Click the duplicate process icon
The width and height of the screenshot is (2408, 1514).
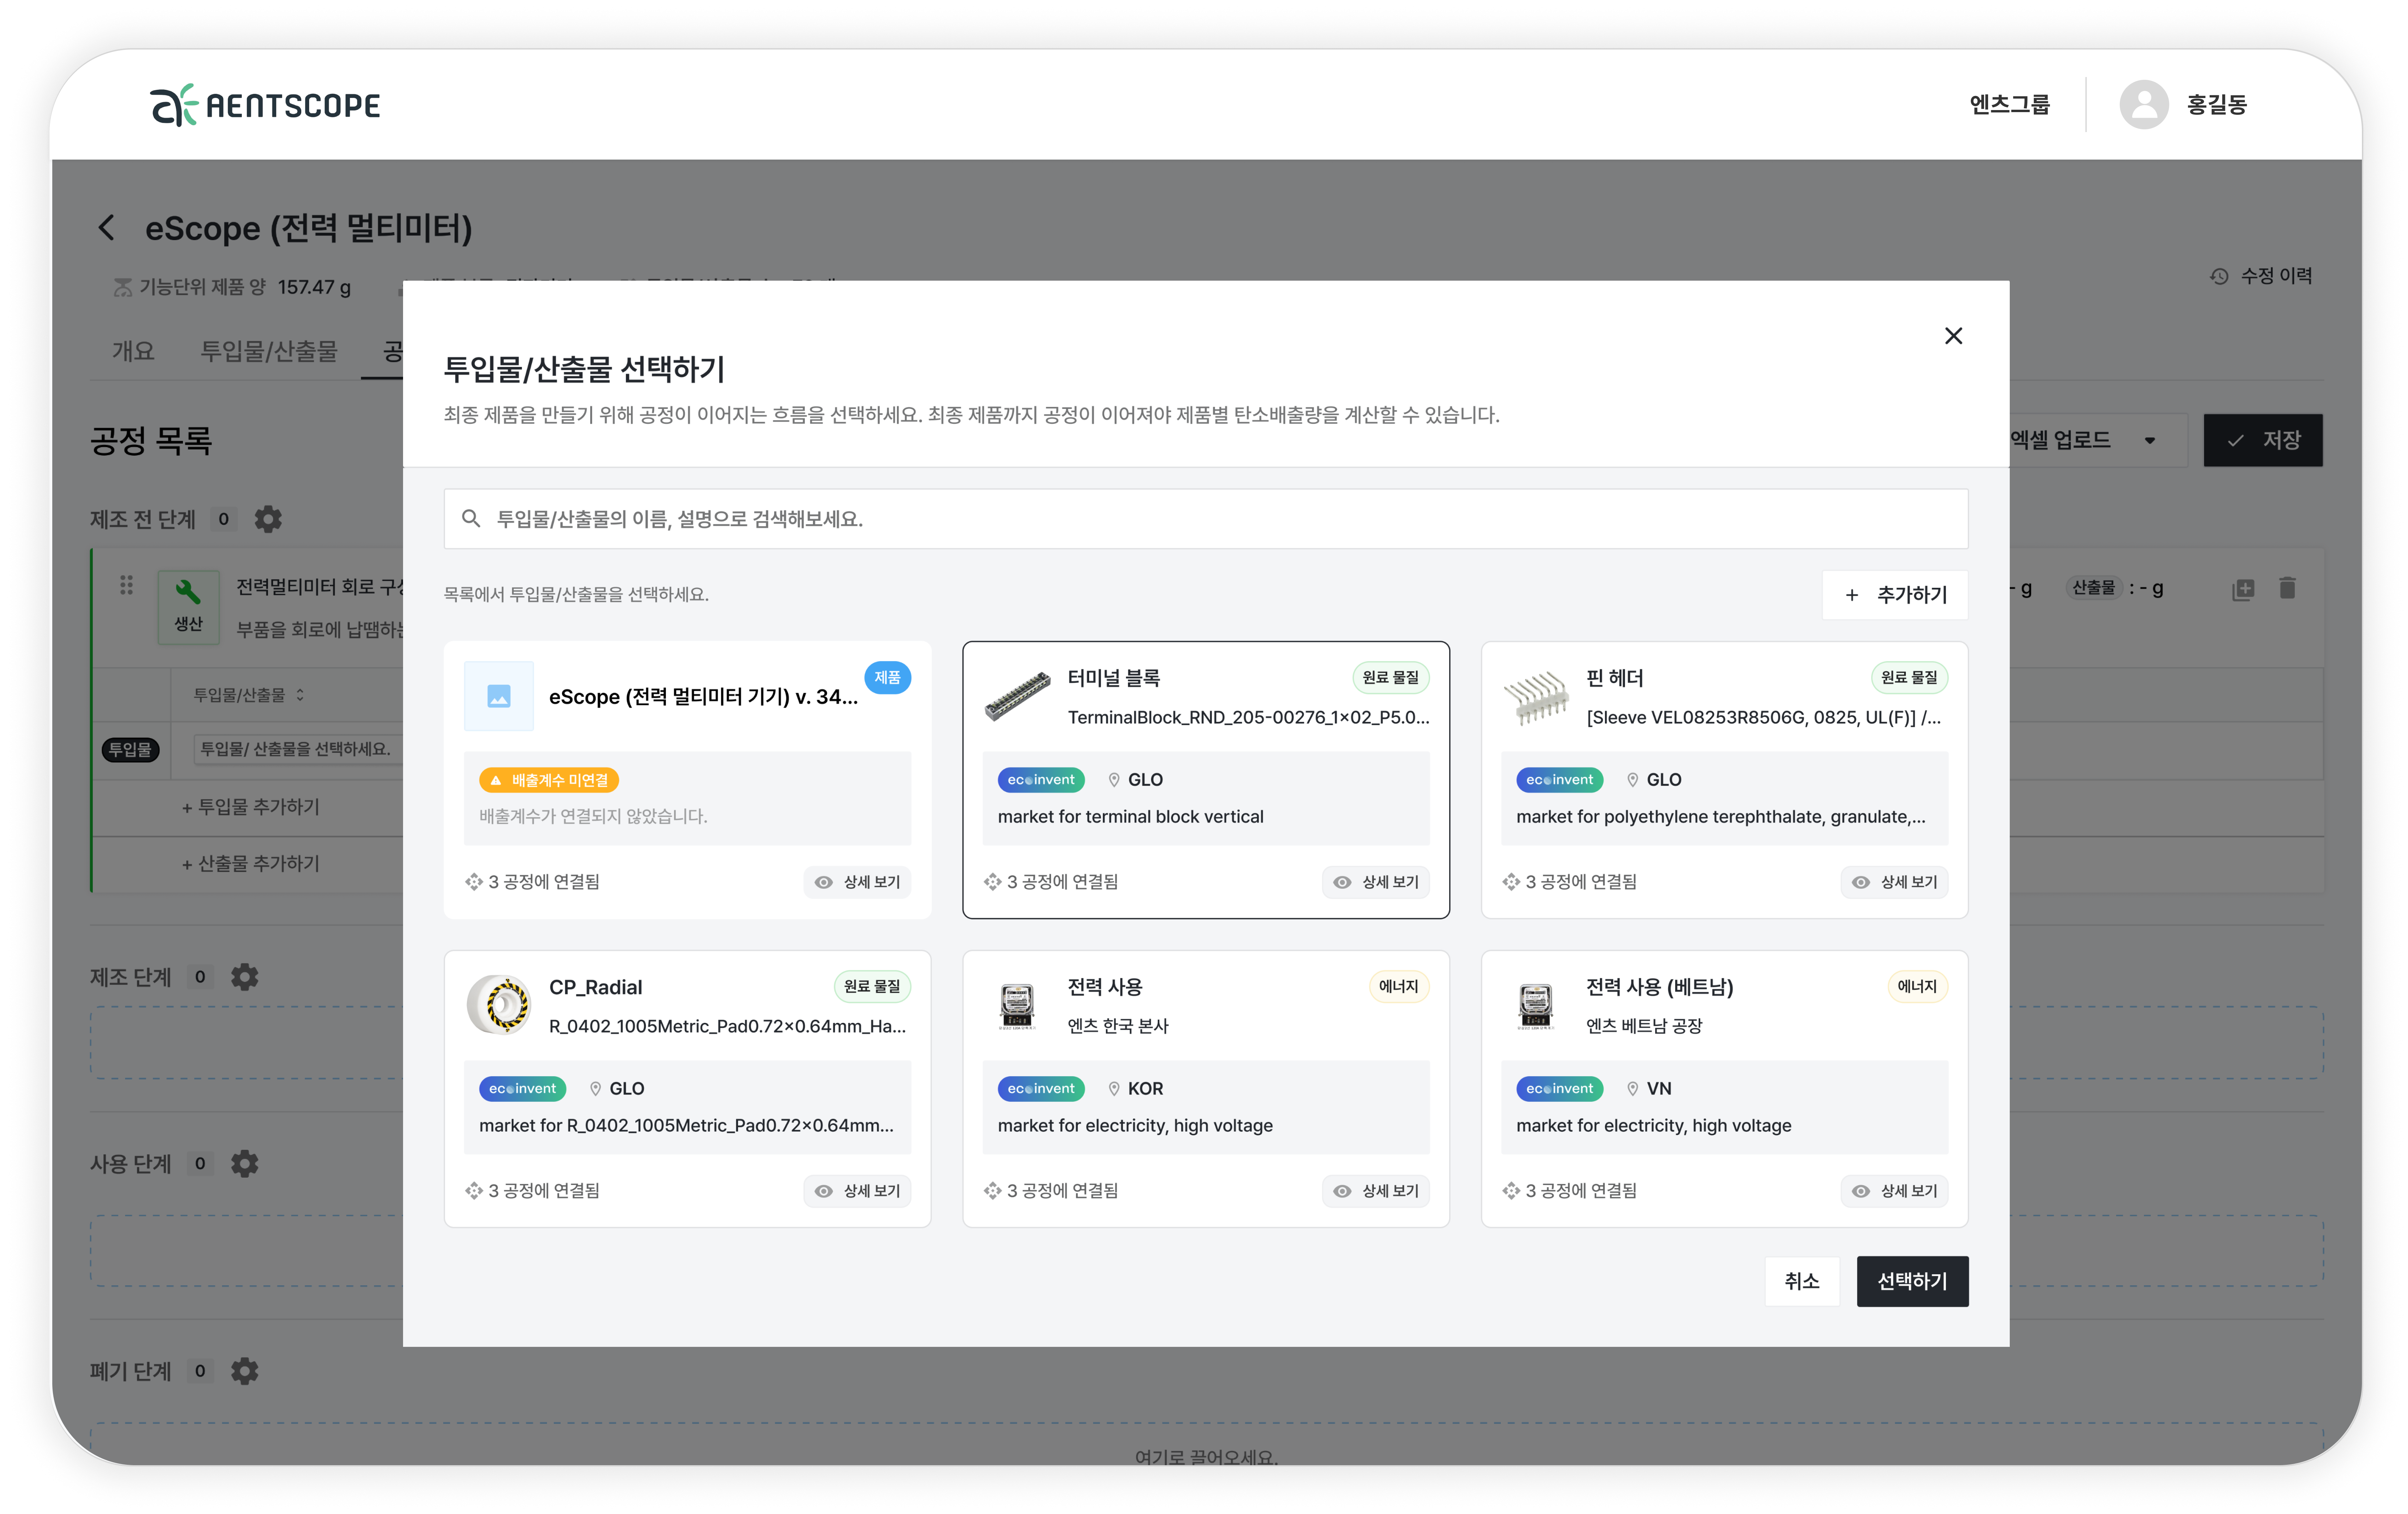(x=2243, y=589)
